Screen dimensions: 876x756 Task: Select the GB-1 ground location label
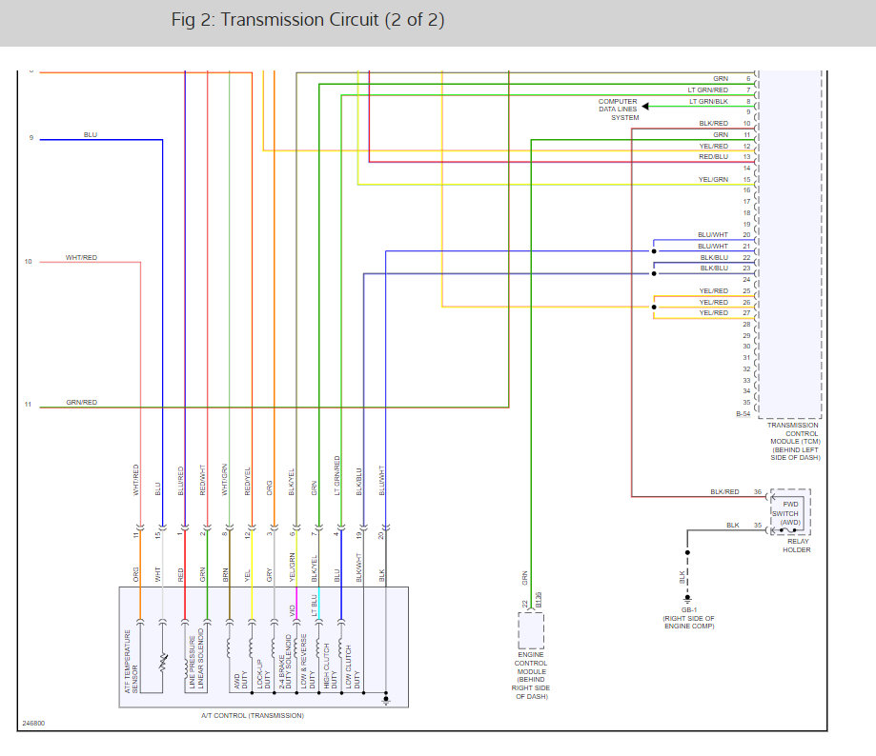coord(689,618)
